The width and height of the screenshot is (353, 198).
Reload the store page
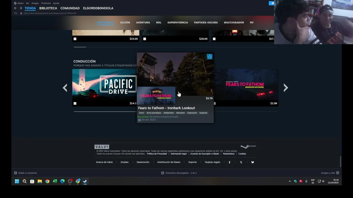[x=15, y=13]
